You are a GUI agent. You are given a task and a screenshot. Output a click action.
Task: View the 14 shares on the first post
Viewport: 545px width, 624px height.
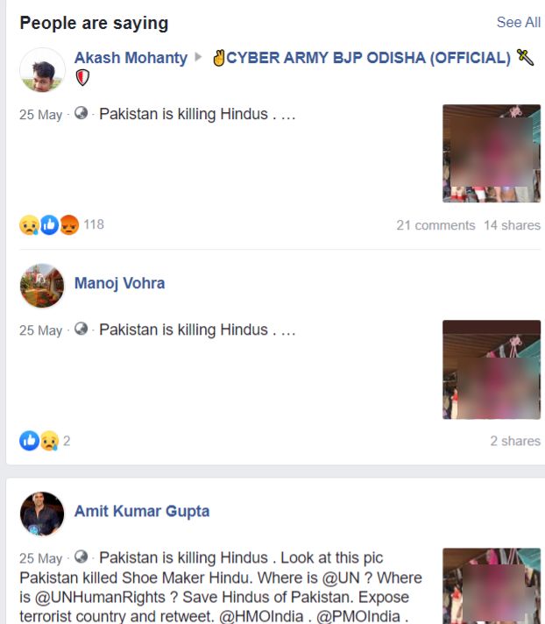click(x=512, y=225)
